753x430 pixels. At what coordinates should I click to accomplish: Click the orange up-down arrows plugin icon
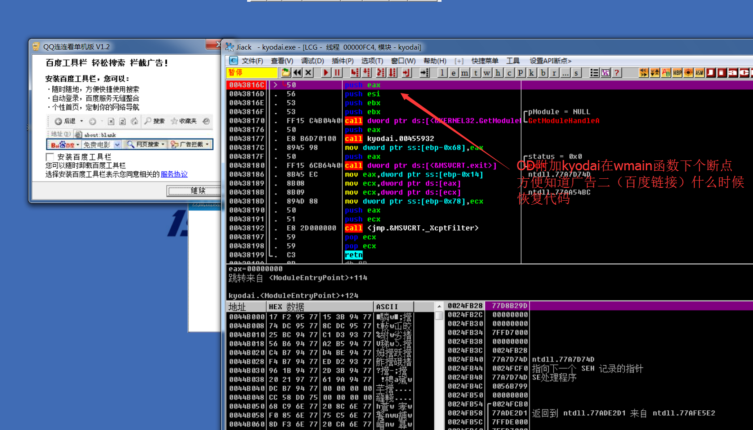point(655,72)
